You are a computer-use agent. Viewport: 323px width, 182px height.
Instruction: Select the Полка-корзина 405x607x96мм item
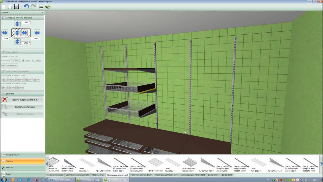[x=190, y=164]
